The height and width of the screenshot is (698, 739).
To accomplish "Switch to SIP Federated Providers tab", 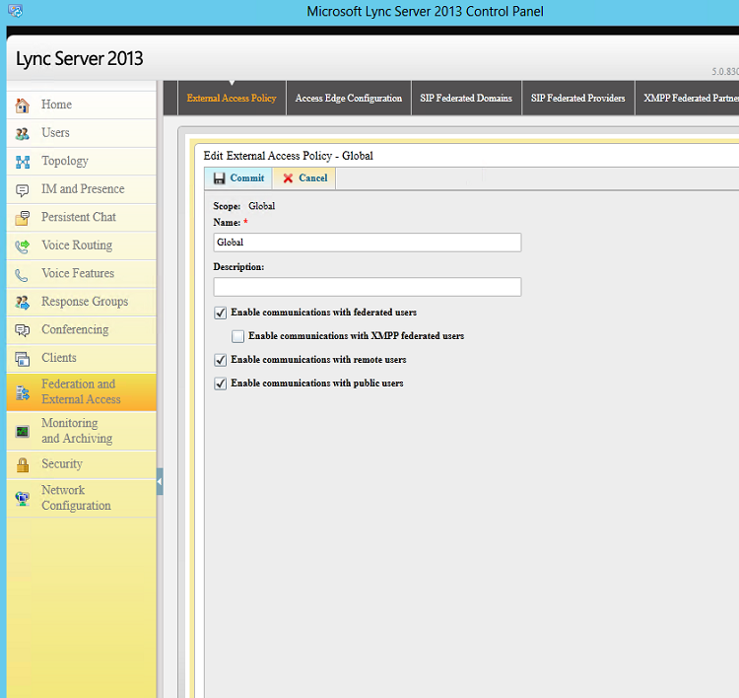I will pos(577,99).
